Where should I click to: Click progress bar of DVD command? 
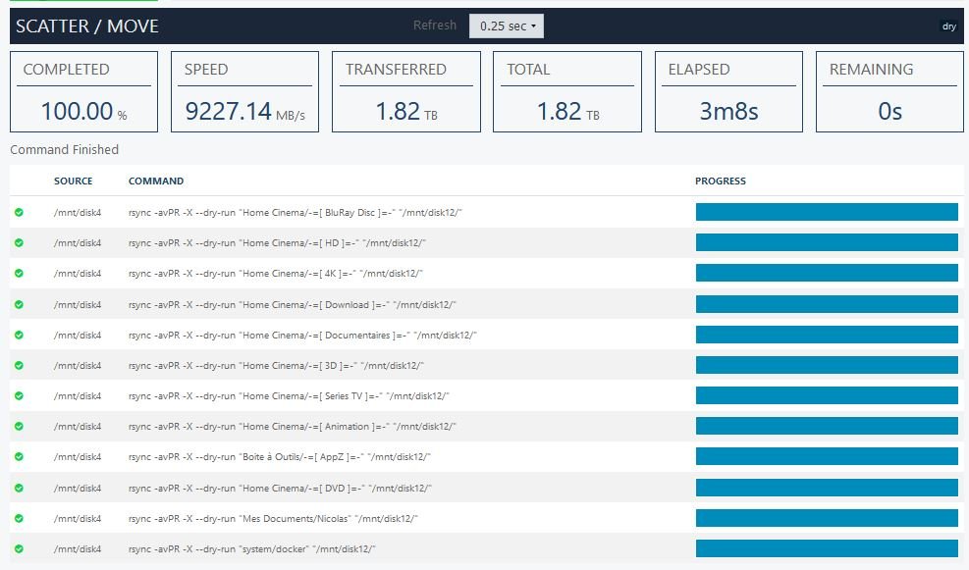tap(827, 488)
